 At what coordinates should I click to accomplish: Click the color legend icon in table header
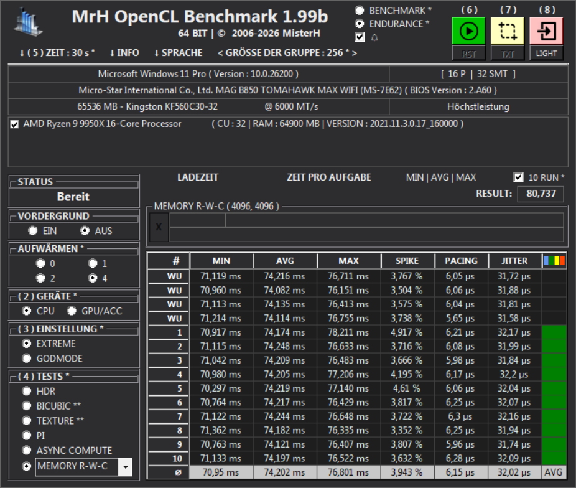tap(554, 261)
